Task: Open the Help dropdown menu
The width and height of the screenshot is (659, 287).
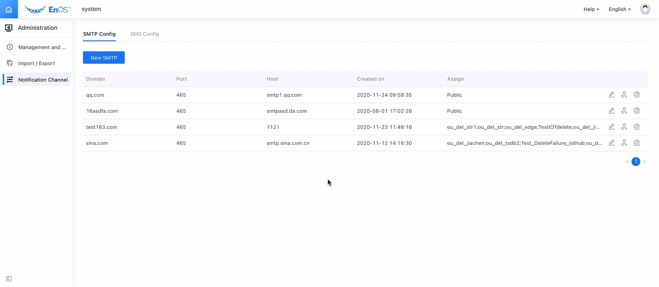Action: coord(591,9)
